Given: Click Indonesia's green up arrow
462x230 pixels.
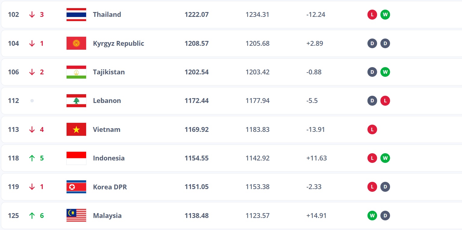Looking at the screenshot, I should 32,158.
